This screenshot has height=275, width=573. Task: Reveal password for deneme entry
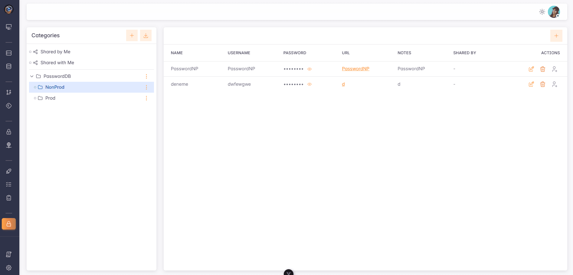[x=309, y=84]
